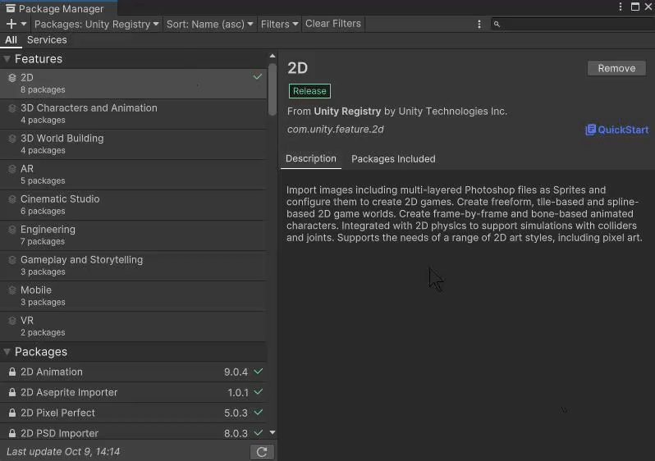This screenshot has width=655, height=461.
Task: Click the Release tag label
Action: click(309, 91)
